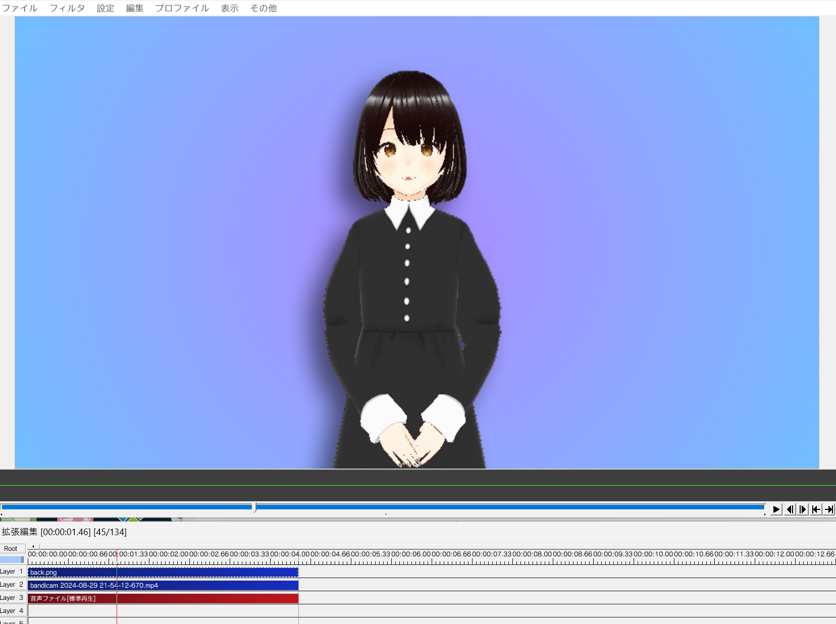
Task: Toggle Layer 3 visibility
Action: coord(13,598)
